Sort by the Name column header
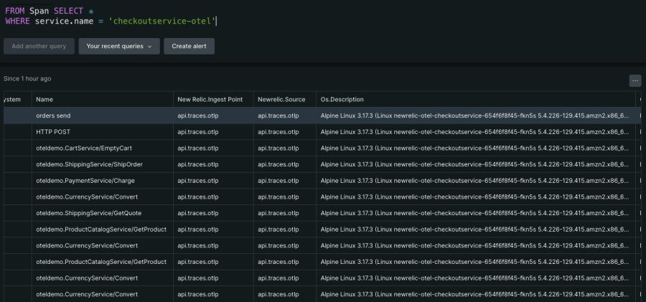 (45, 99)
